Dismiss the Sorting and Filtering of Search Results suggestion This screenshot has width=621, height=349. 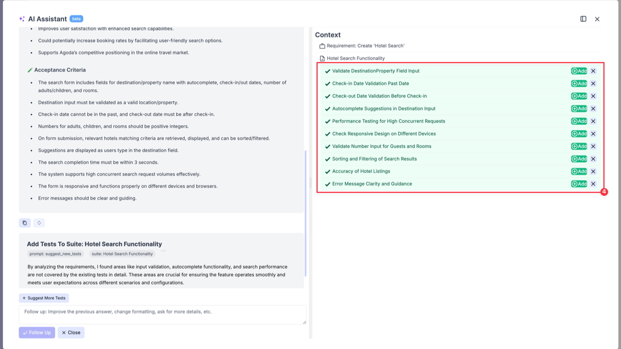[x=593, y=159]
